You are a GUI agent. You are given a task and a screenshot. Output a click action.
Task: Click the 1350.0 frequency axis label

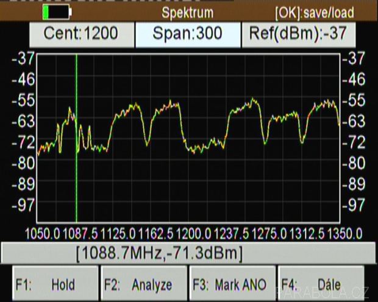coord(345,234)
